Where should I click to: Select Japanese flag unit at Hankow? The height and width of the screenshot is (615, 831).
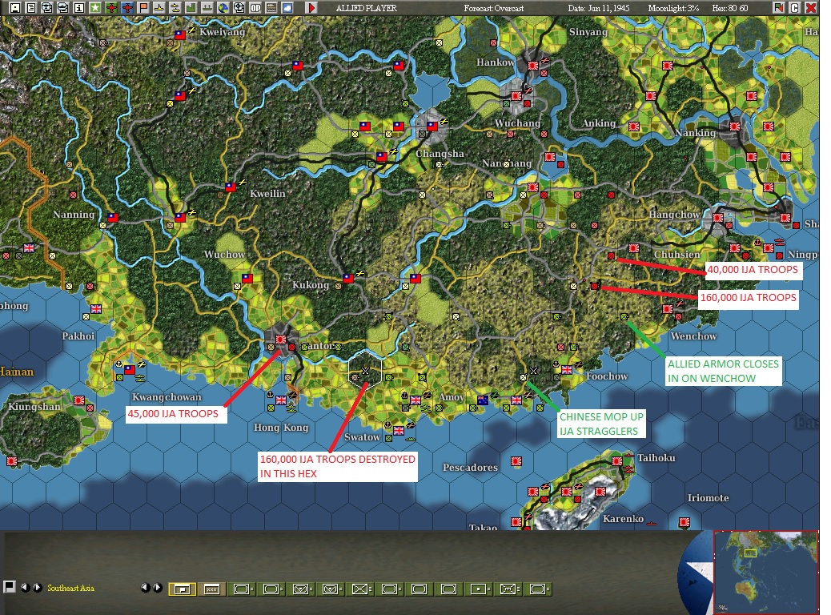pyautogui.click(x=533, y=66)
